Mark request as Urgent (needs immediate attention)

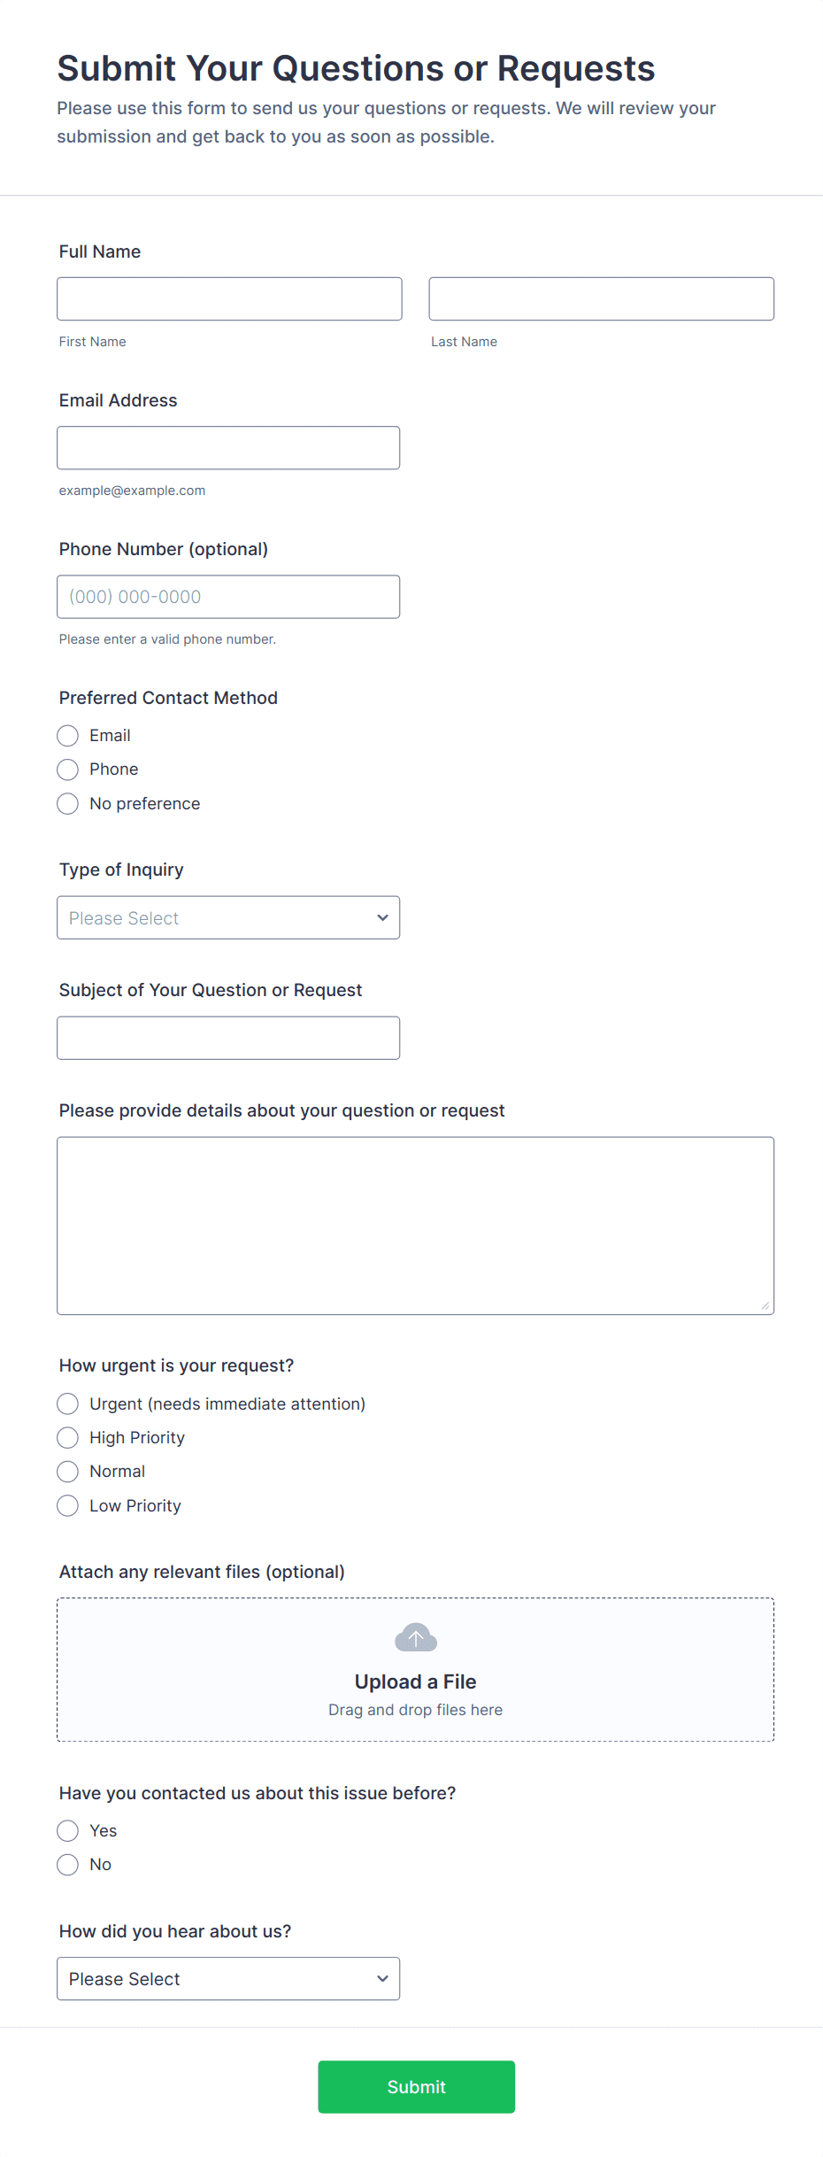[x=68, y=1404]
